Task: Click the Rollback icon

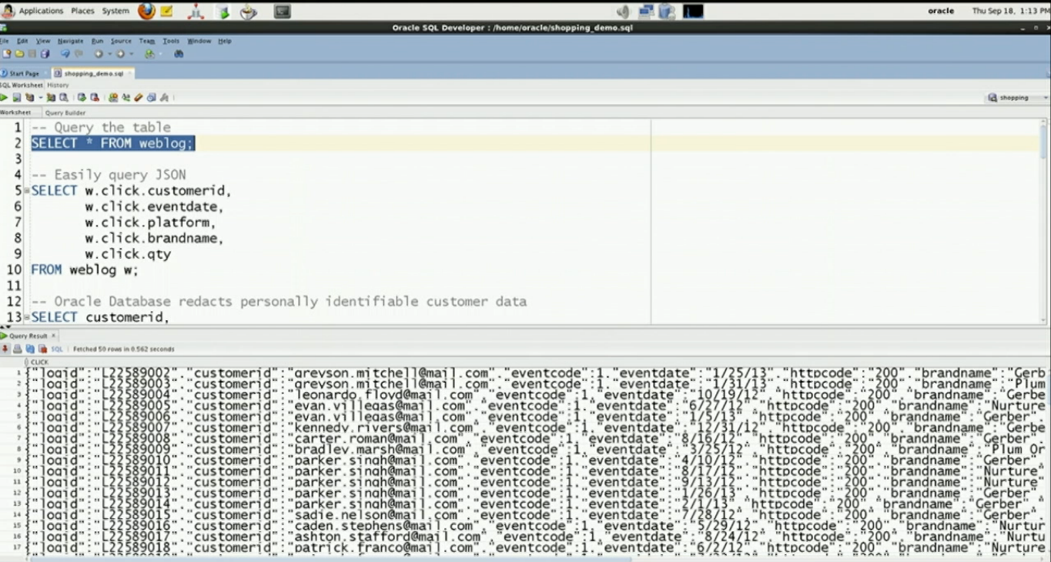Action: click(95, 97)
